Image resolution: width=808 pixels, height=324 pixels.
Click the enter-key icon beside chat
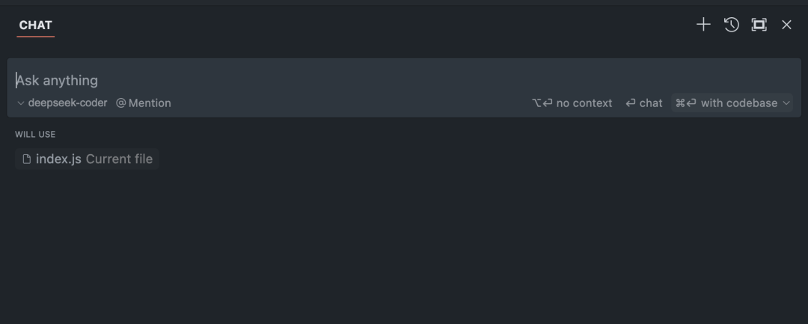pos(631,103)
